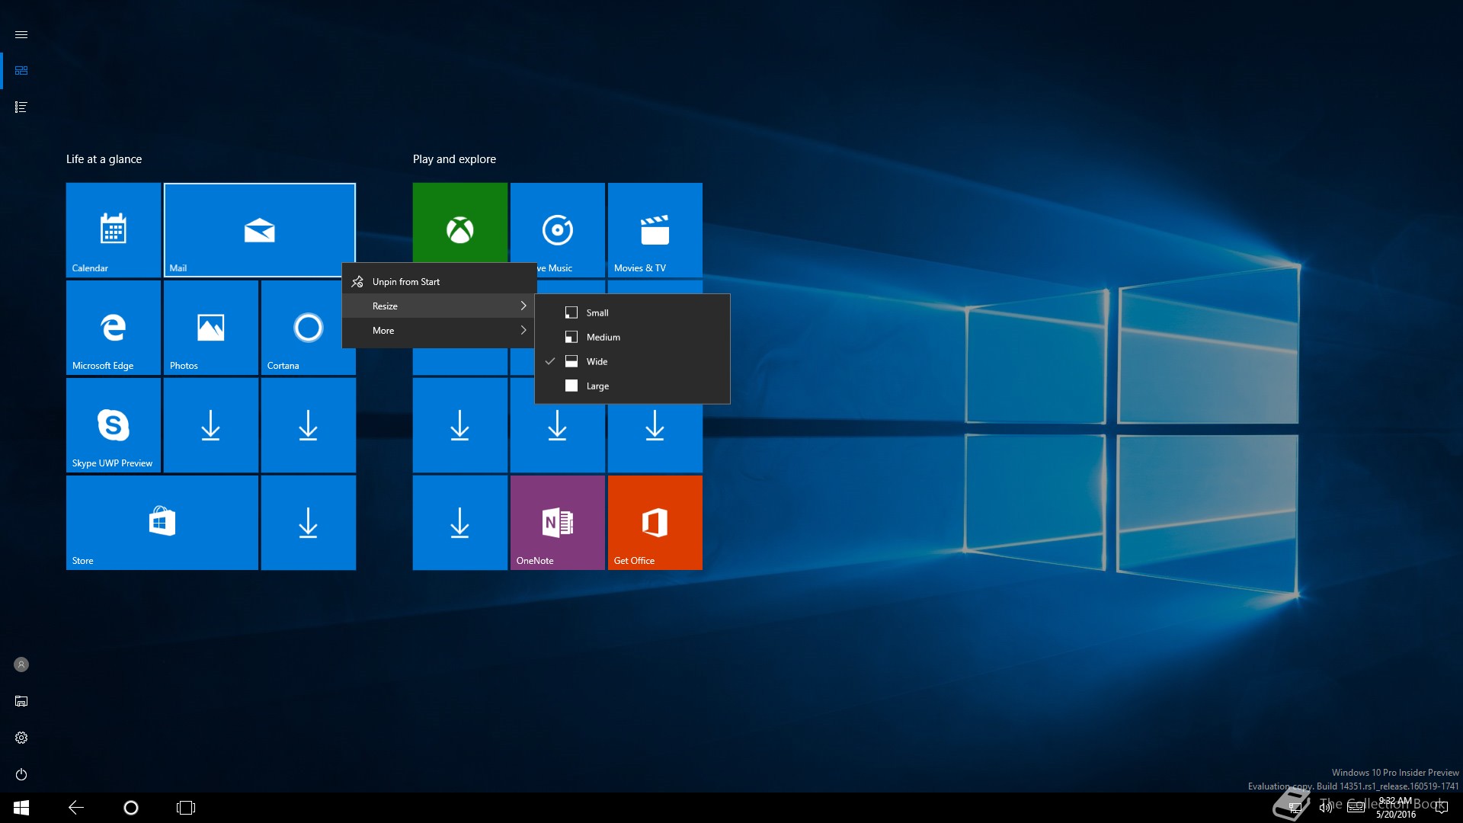Switch to All apps list view
1463x823 pixels.
pos(21,107)
